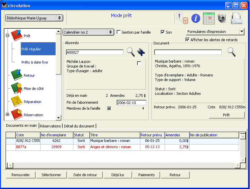Click the Document barcode input field
This screenshot has height=189, width=250.
click(x=188, y=52)
